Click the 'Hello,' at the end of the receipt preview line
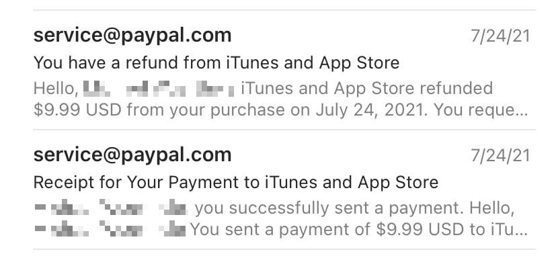Viewport: 554px width, 258px height. pyautogui.click(x=492, y=209)
